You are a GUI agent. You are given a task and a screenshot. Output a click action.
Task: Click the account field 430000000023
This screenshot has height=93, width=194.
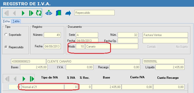(x=29, y=61)
